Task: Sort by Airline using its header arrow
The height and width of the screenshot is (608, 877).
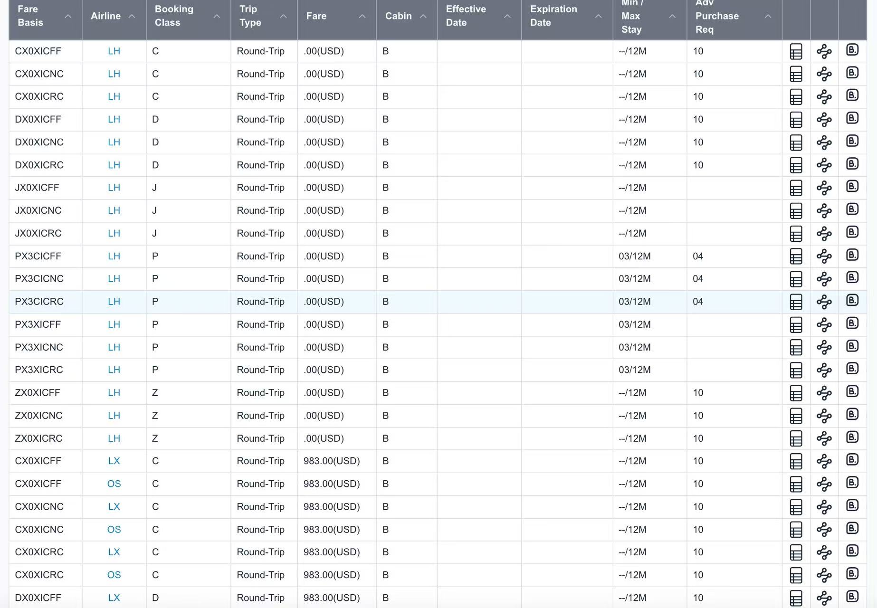Action: click(x=132, y=16)
